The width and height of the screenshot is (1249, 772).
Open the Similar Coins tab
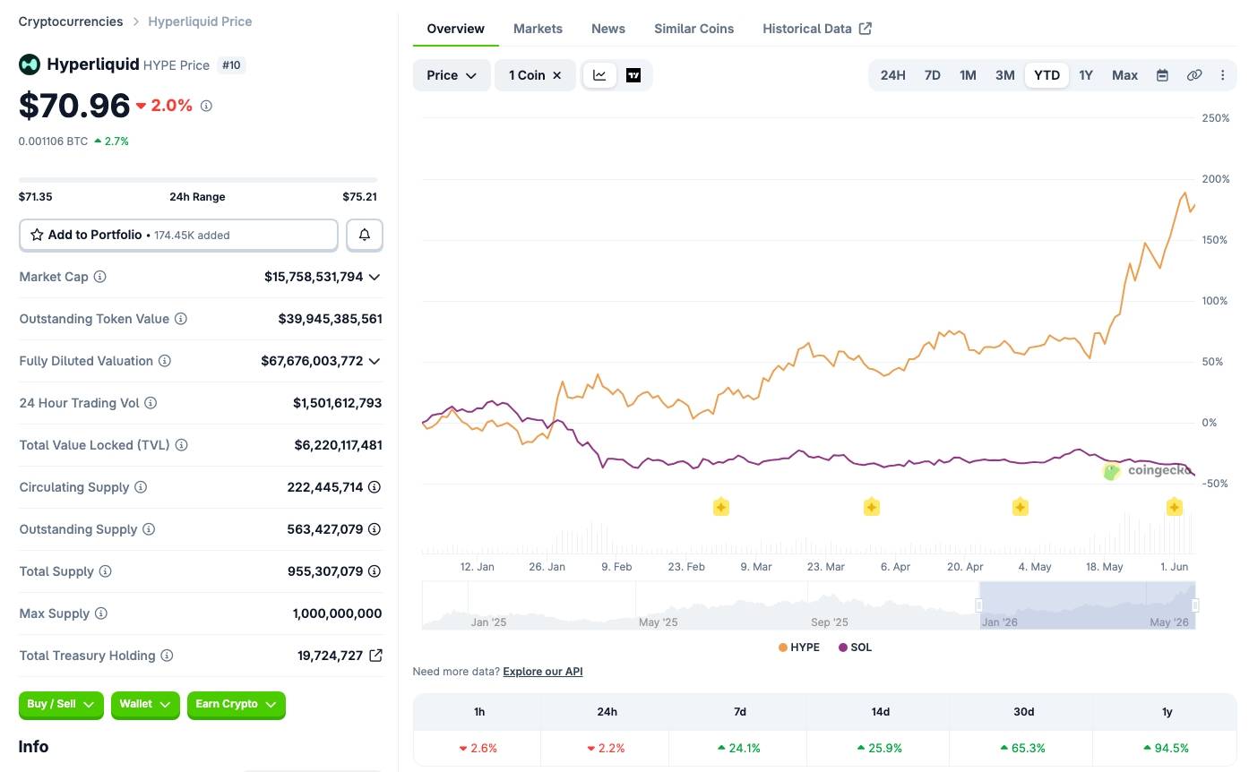pos(693,29)
